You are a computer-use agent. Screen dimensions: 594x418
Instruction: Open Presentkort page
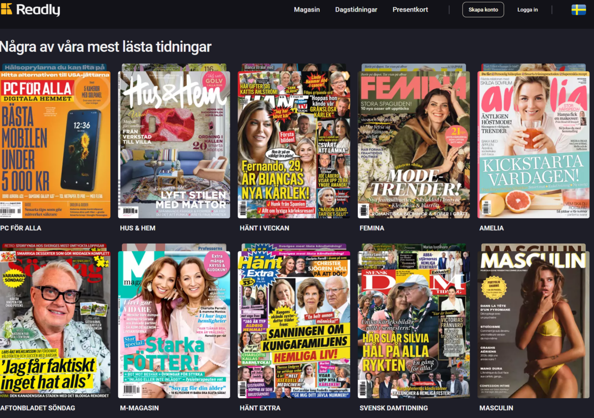pos(410,10)
